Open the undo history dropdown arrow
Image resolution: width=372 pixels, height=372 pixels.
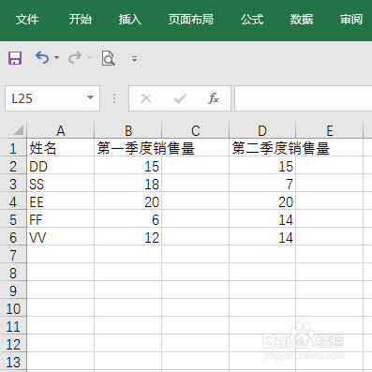click(x=56, y=58)
